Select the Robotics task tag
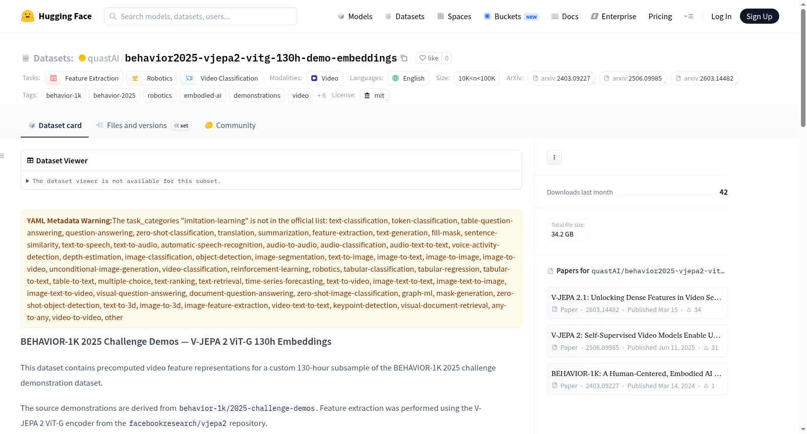Screen dimensions: 807x434 tap(151, 78)
